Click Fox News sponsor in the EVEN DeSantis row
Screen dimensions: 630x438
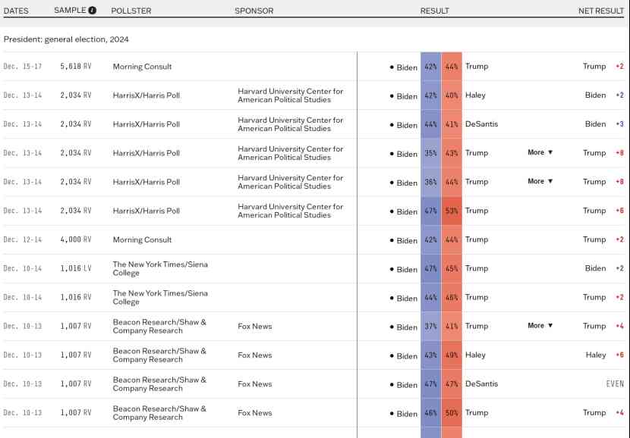point(255,384)
